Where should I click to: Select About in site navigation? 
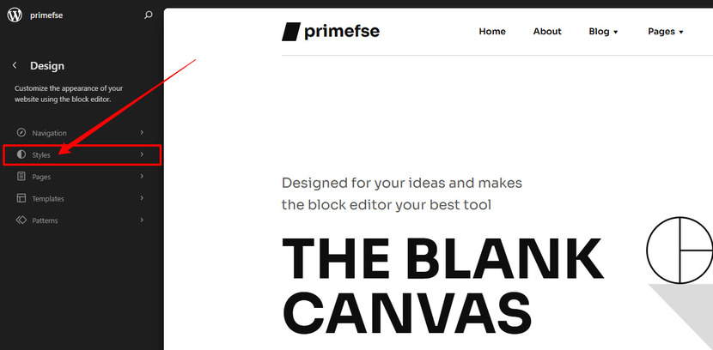[547, 32]
